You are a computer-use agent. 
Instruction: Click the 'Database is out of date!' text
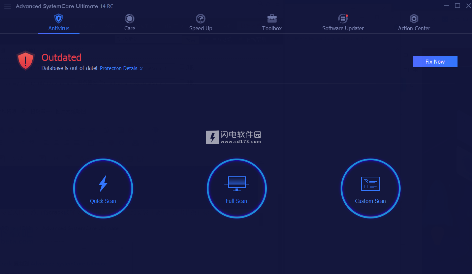[69, 68]
